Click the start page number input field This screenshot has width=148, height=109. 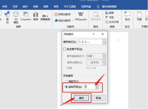[x=90, y=87]
